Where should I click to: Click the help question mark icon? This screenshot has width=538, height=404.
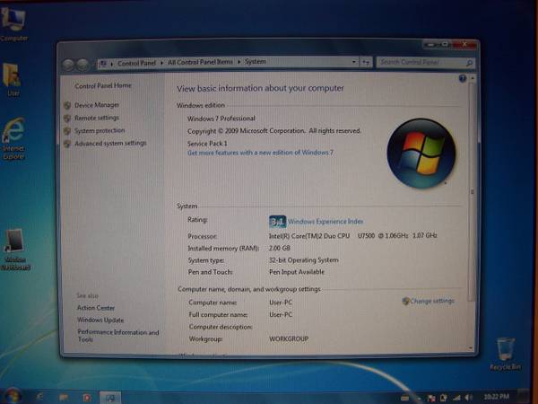[463, 79]
